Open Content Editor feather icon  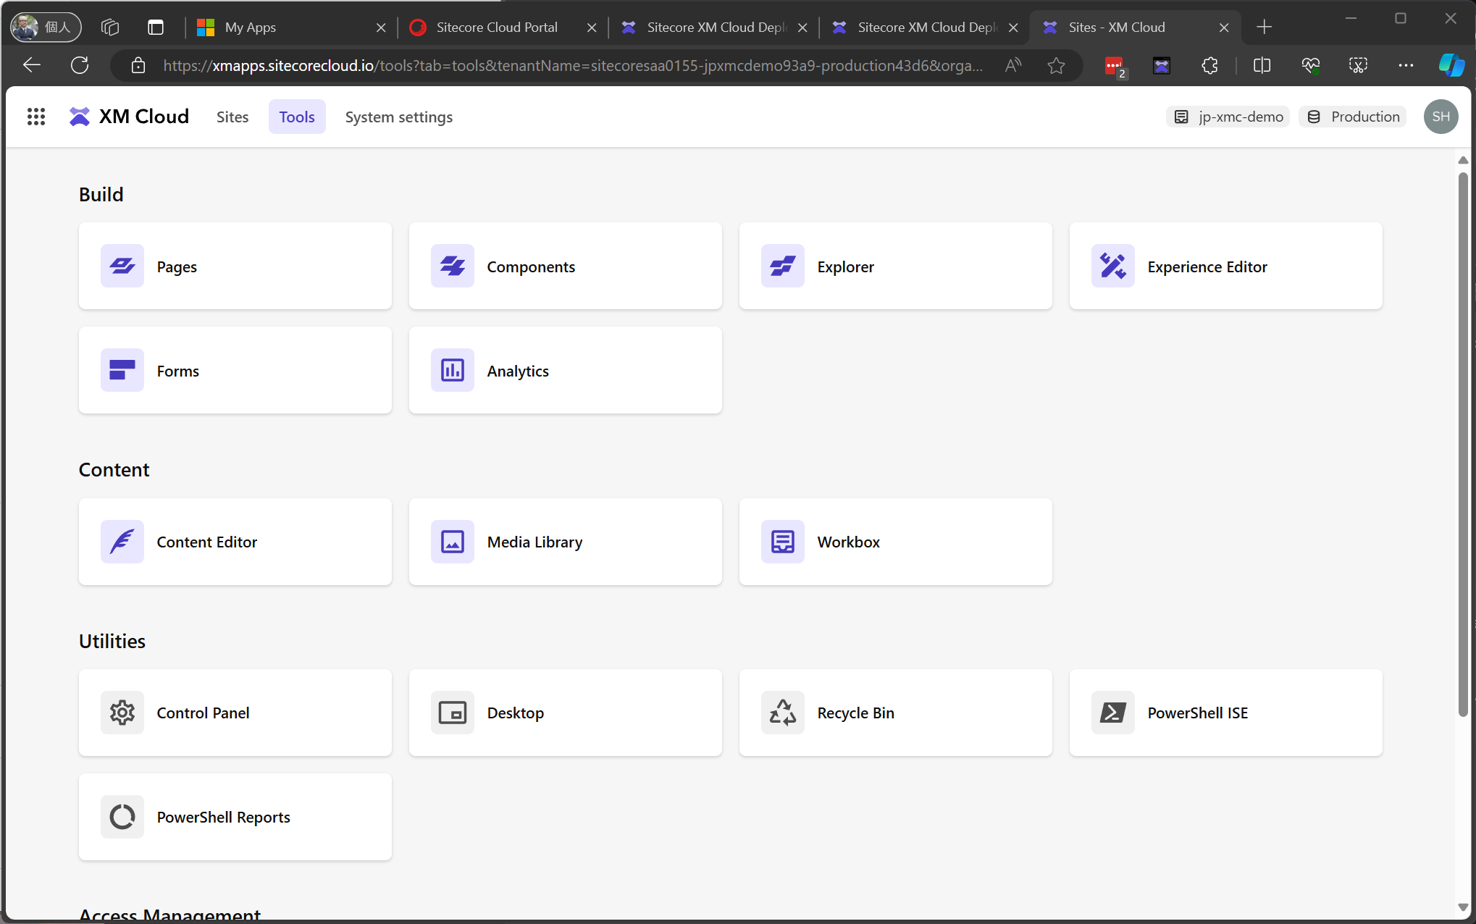122,542
